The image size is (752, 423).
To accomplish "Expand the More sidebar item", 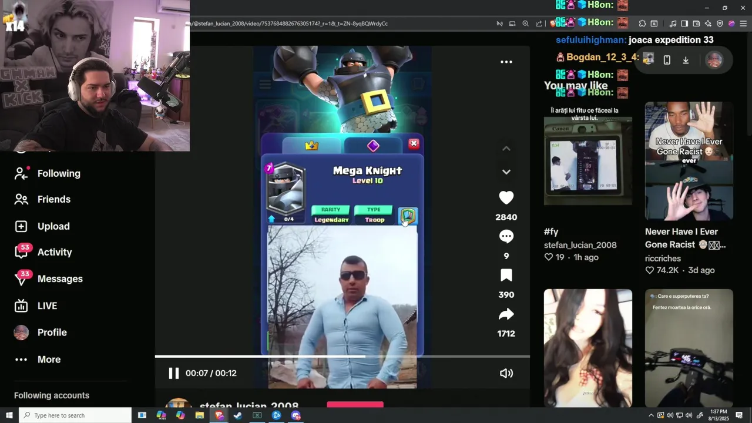I will tap(49, 360).
